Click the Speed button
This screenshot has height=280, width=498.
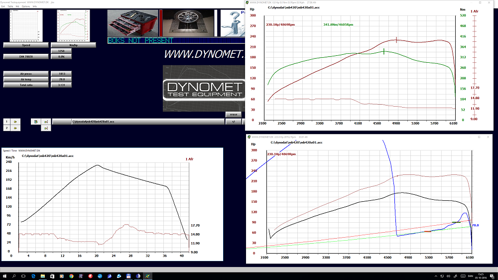26,45
